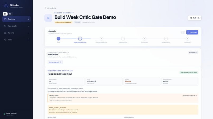Click the Next action heading
Image resolution: width=213 pixels, height=119 pixels.
[x=53, y=55]
